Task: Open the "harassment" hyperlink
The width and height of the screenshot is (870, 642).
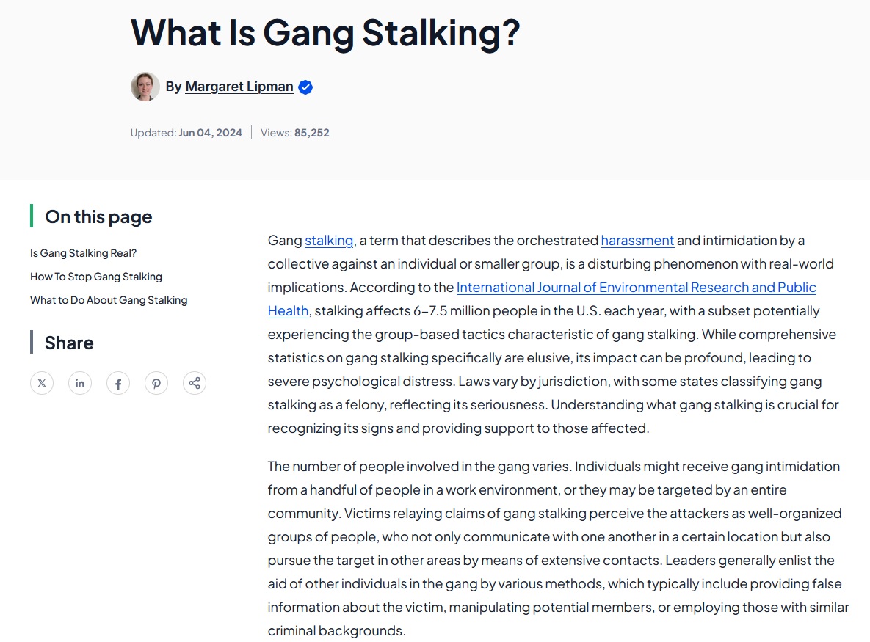Action: click(x=637, y=241)
